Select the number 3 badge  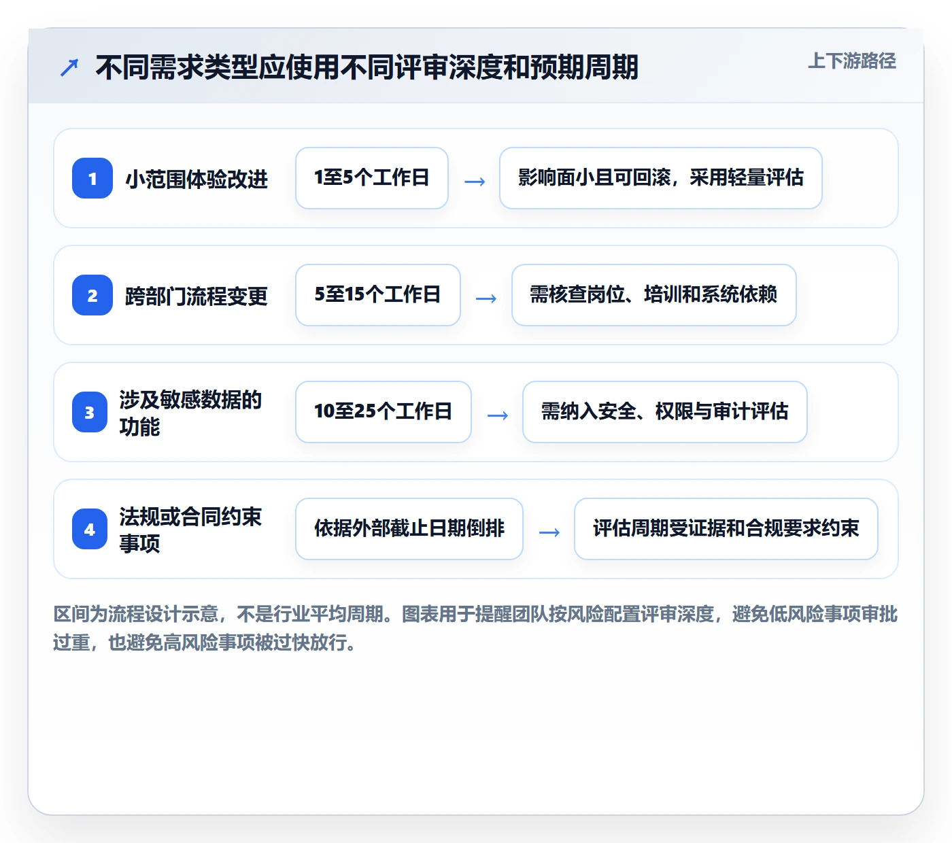90,412
